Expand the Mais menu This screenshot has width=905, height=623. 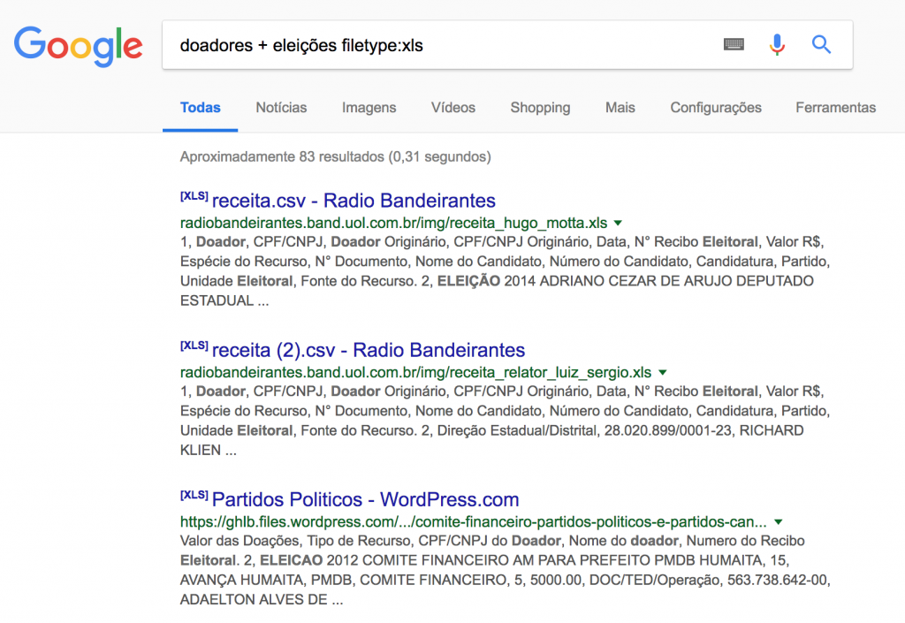620,108
